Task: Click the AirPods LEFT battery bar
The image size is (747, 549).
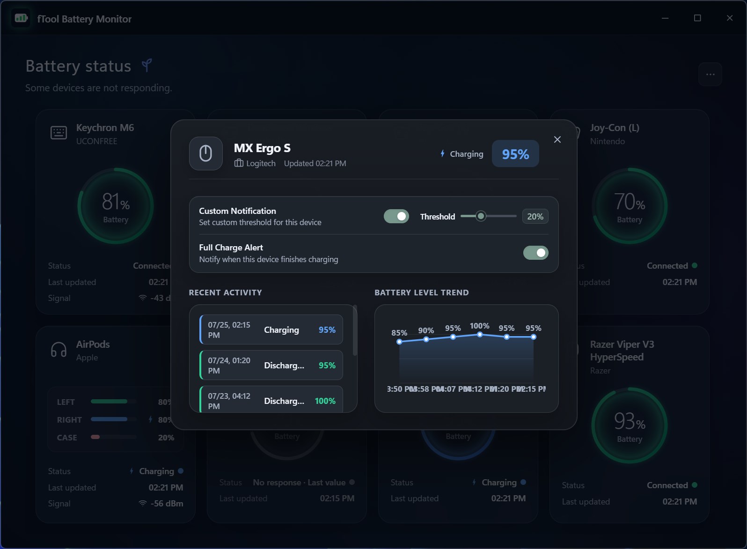Action: [x=114, y=402]
